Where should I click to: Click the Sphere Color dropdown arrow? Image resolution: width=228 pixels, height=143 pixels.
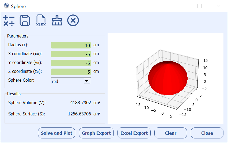[x=87, y=81]
